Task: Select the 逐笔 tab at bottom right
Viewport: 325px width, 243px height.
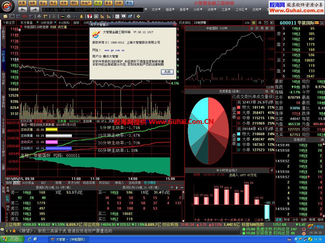Action: (279, 219)
